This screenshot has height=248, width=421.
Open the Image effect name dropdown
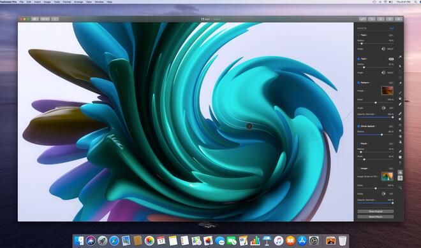[x=365, y=169]
